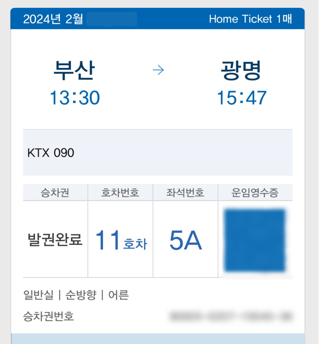The height and width of the screenshot is (344, 320).
Task: Select the departure station 부산
Action: pyautogui.click(x=74, y=70)
